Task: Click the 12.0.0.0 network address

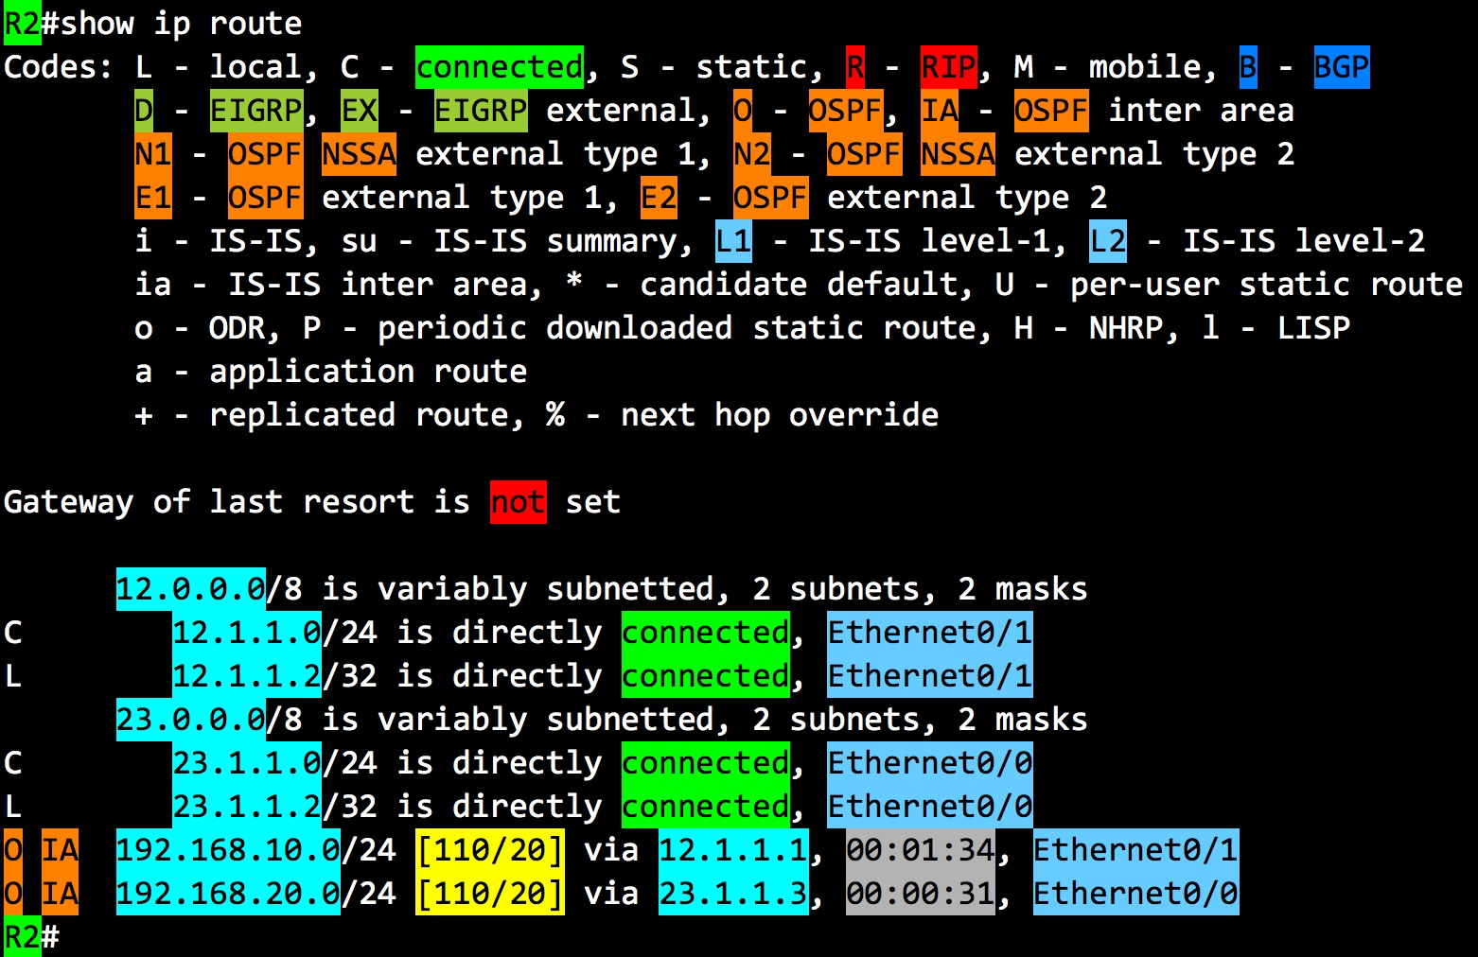Action: [x=191, y=589]
